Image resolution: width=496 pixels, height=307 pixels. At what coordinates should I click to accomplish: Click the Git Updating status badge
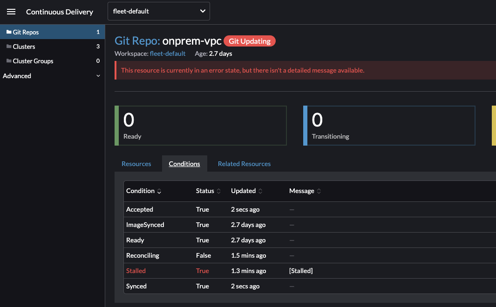[250, 41]
